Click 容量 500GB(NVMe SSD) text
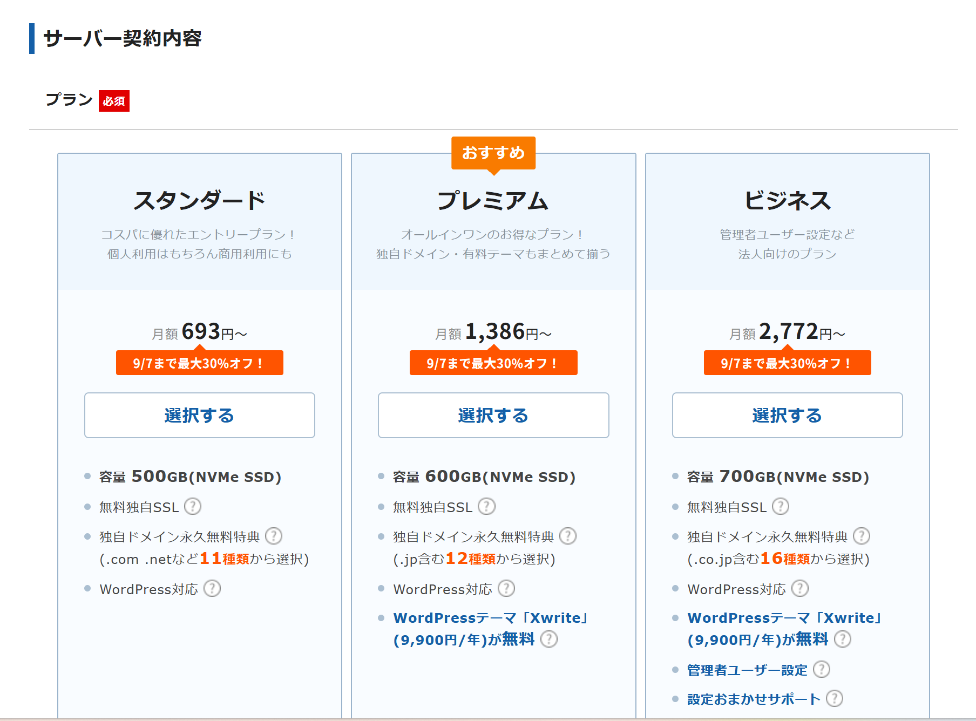Viewport: 976px width, 721px height. [x=191, y=477]
